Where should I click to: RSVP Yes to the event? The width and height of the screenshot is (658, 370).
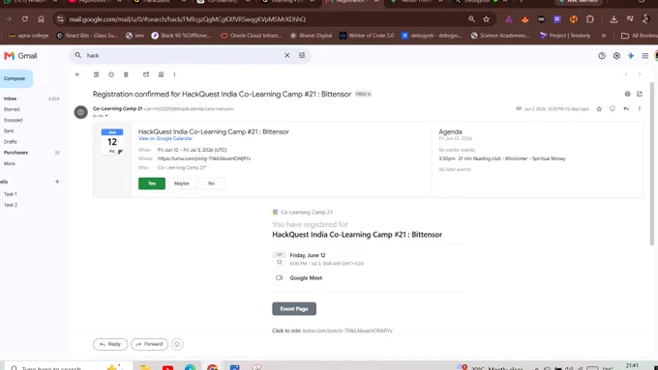pyautogui.click(x=152, y=184)
